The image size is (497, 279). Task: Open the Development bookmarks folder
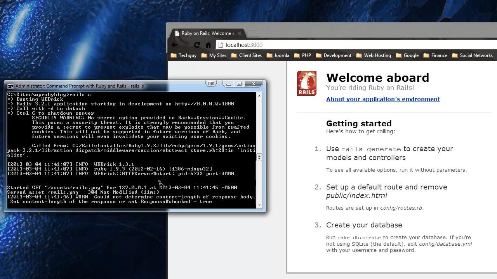pyautogui.click(x=334, y=55)
